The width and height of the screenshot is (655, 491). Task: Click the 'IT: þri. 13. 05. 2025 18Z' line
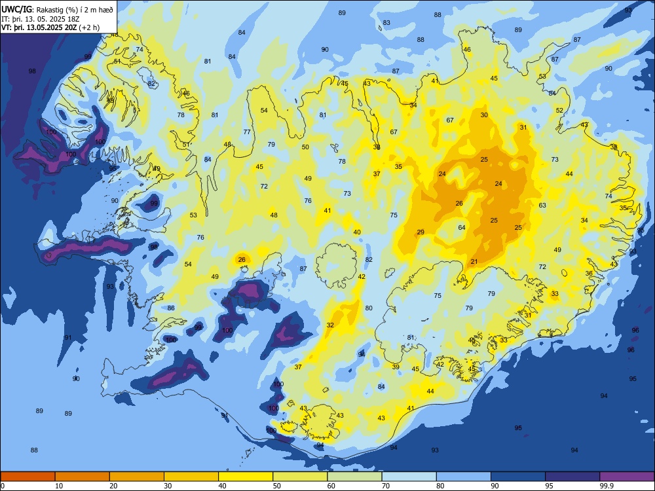click(39, 19)
